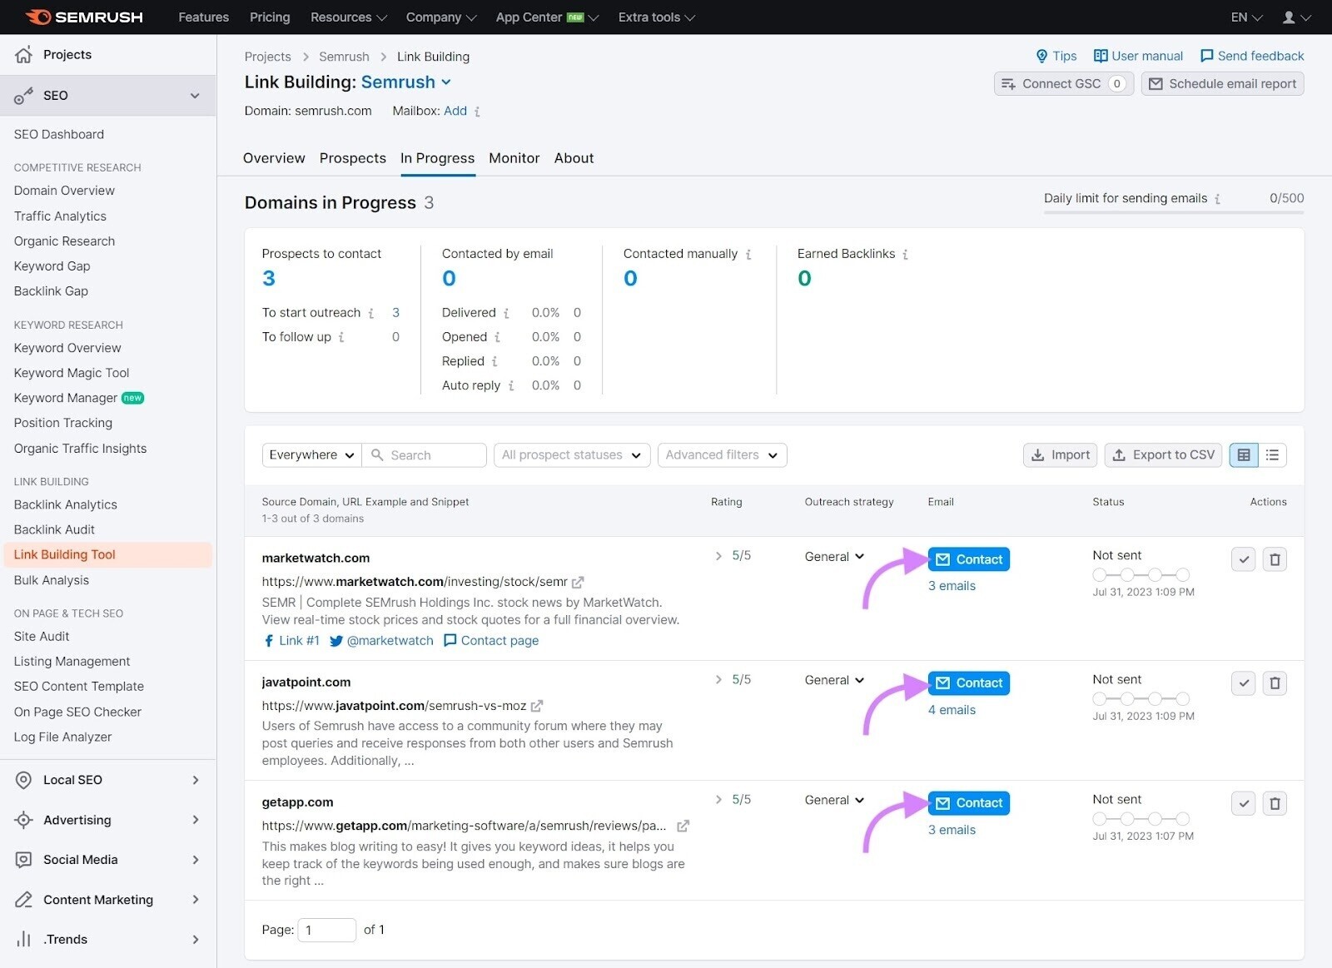1332x968 pixels.
Task: Click the Page number input field
Action: 326,930
